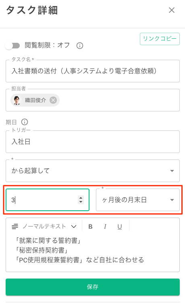185x306 pixels.
Task: Decrease the number with the stepper down arrow
Action: pyautogui.click(x=81, y=202)
